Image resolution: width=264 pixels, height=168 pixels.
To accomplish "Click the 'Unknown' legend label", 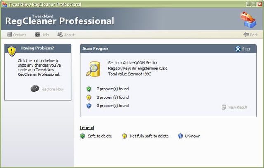I will pyautogui.click(x=193, y=136).
